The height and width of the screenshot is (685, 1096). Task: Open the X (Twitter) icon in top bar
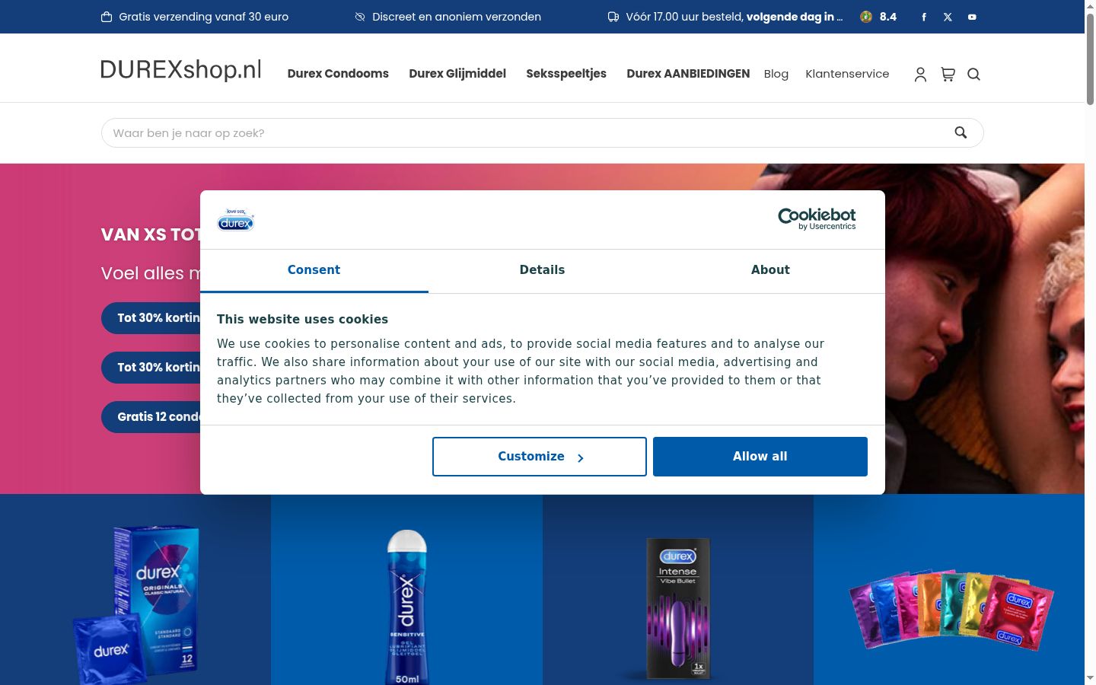pyautogui.click(x=948, y=17)
